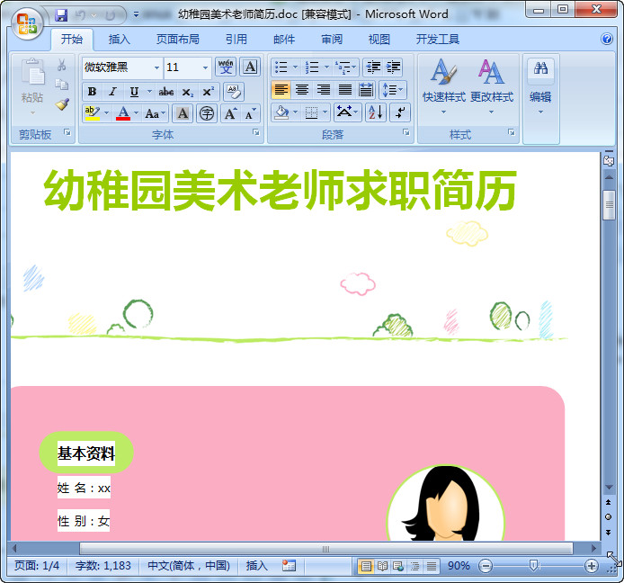624x583 pixels.
Task: Click 字数: 1,183 in status bar
Action: click(x=103, y=566)
